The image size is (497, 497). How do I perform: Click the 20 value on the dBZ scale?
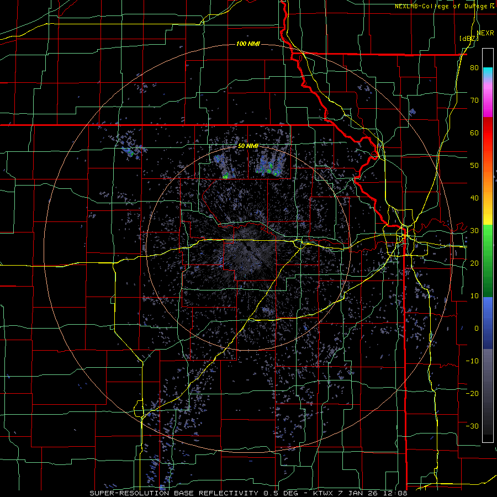coord(474,263)
